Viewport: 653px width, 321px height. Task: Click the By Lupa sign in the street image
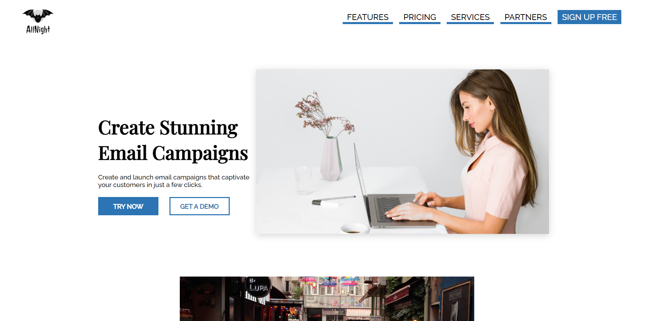click(x=259, y=287)
